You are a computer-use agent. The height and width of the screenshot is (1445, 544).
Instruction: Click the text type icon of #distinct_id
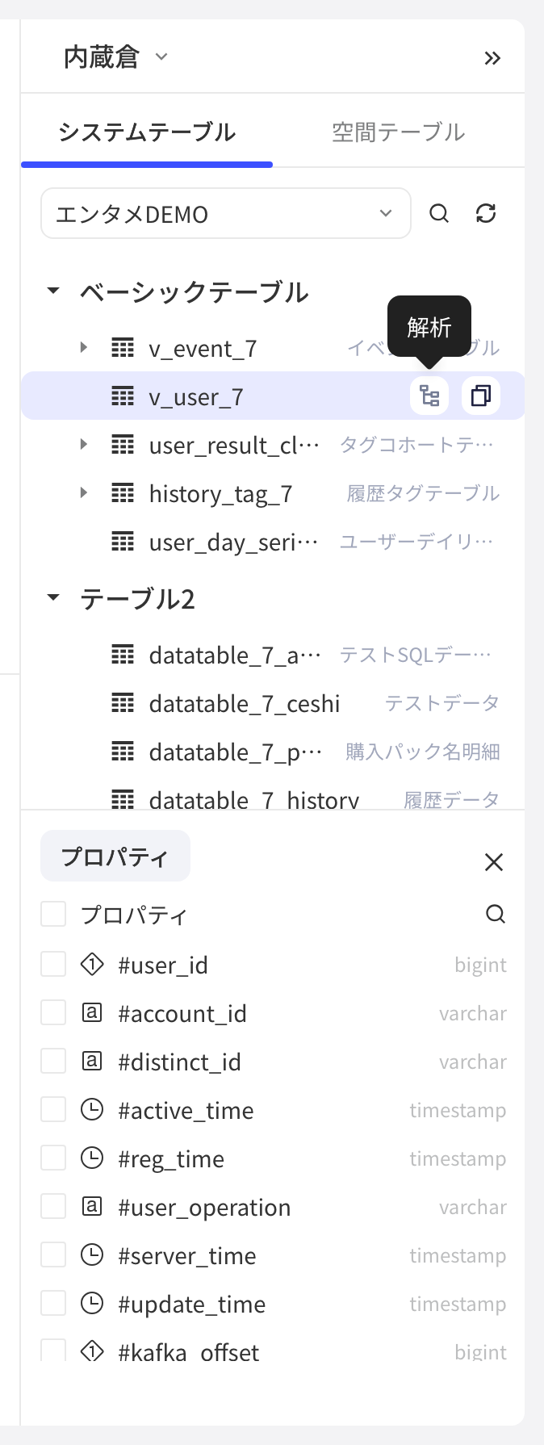pos(92,1061)
